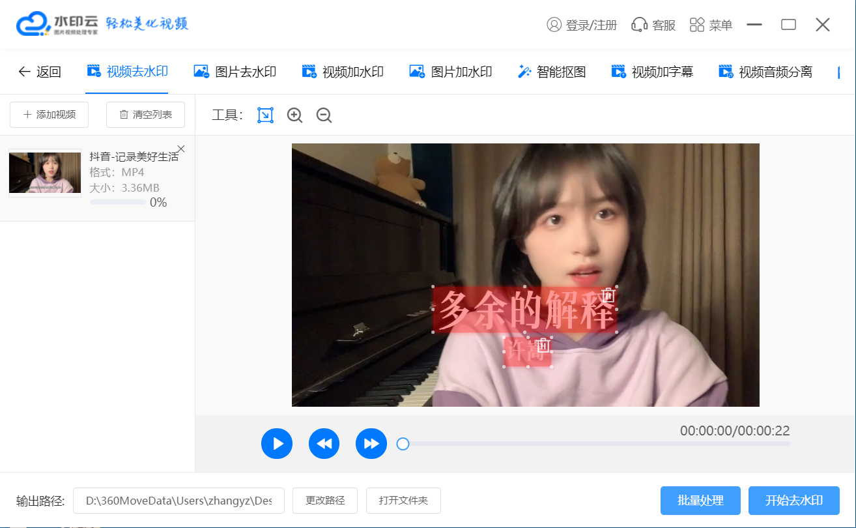Screen dimensions: 856x528
Task: Click the 抖音-记录美好生活 file name
Action: (x=134, y=157)
